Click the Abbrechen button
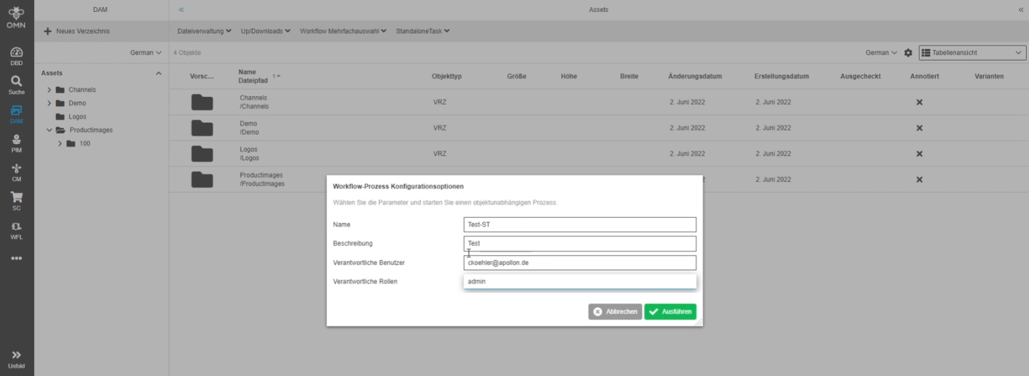 click(x=615, y=311)
